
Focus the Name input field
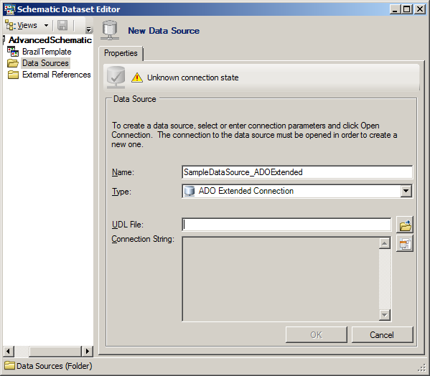click(297, 172)
